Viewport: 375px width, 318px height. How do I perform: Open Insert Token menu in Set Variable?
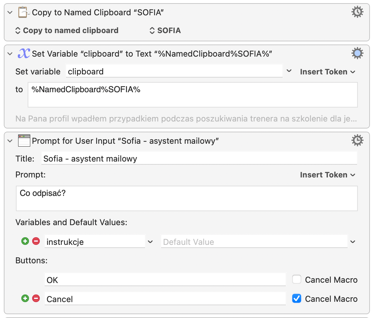coord(328,72)
